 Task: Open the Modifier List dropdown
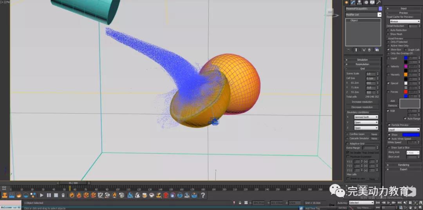pos(379,15)
